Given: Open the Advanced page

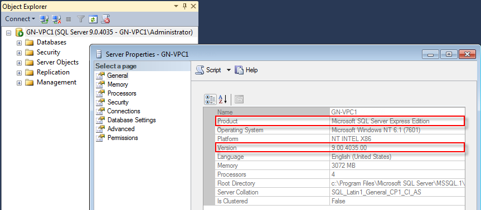Looking at the screenshot, I should pyautogui.click(x=121, y=129).
